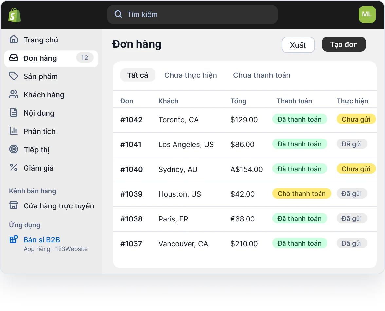
Task: Click the Trang chủ home icon
Action: pos(14,39)
